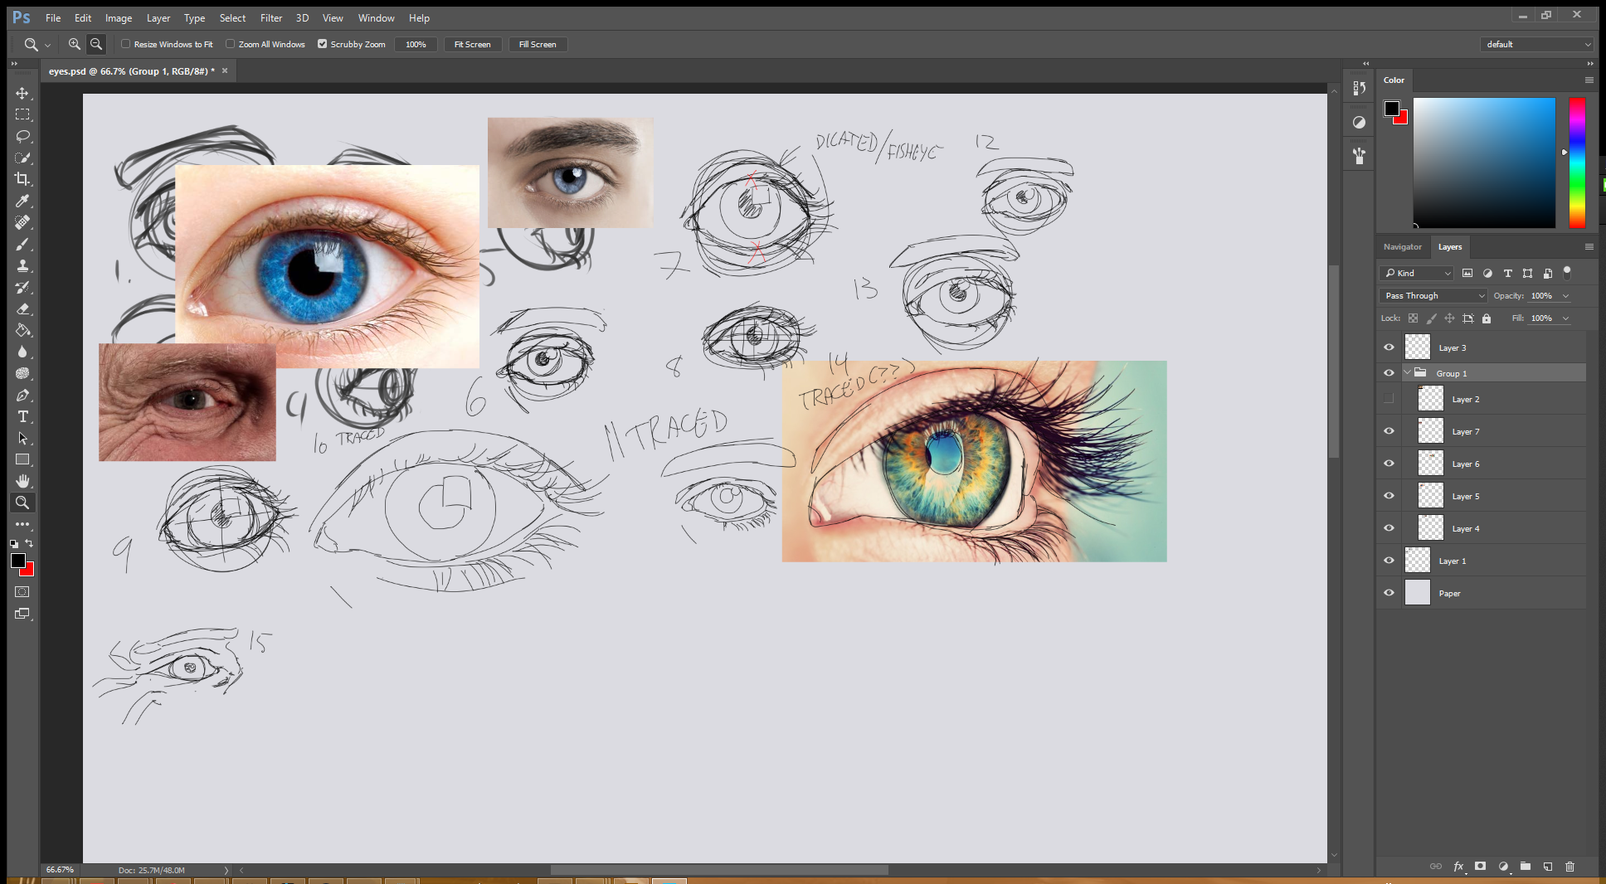The width and height of the screenshot is (1606, 884).
Task: Select the Horizontal Type tool
Action: 22,416
